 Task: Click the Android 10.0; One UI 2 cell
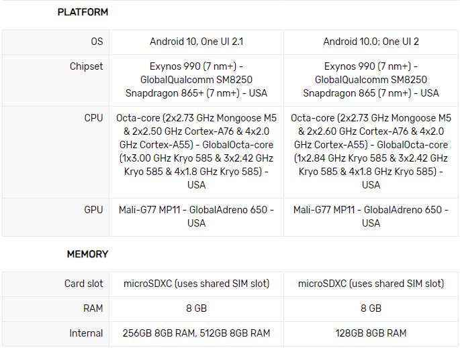(x=371, y=42)
